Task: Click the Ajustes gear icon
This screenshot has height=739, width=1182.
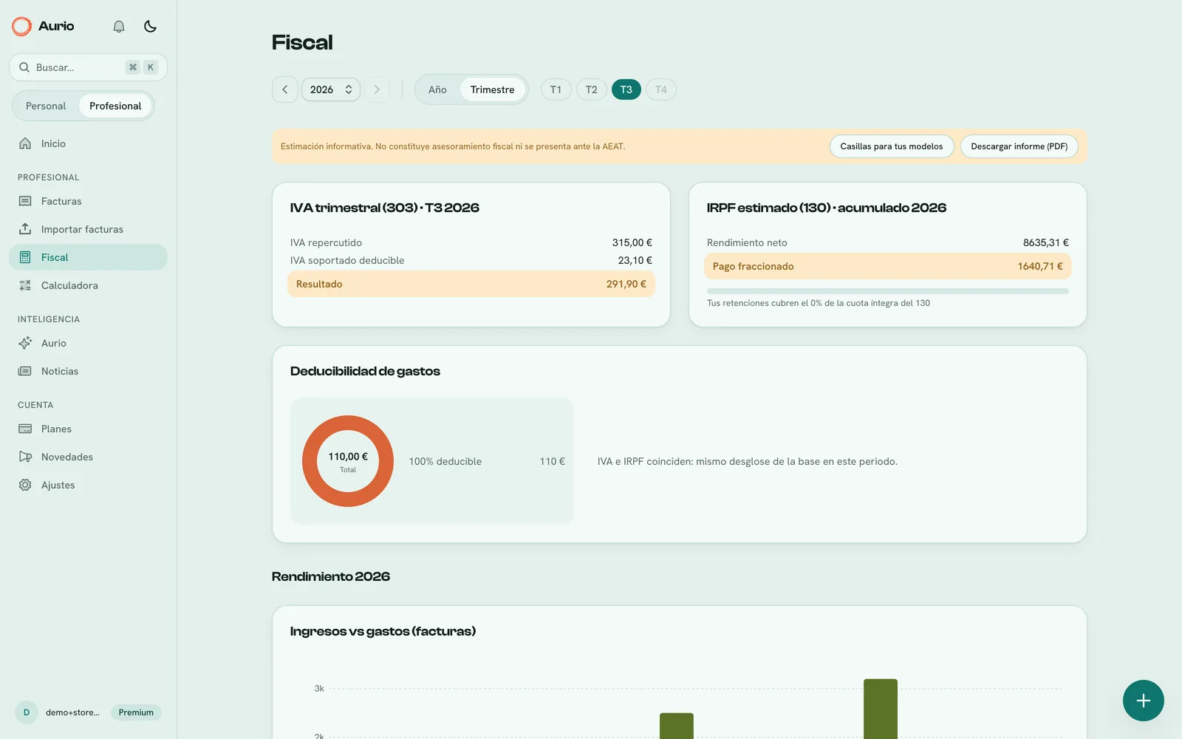Action: [25, 485]
